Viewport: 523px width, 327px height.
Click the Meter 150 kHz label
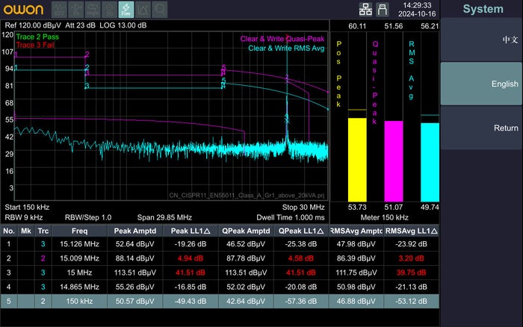click(x=384, y=218)
